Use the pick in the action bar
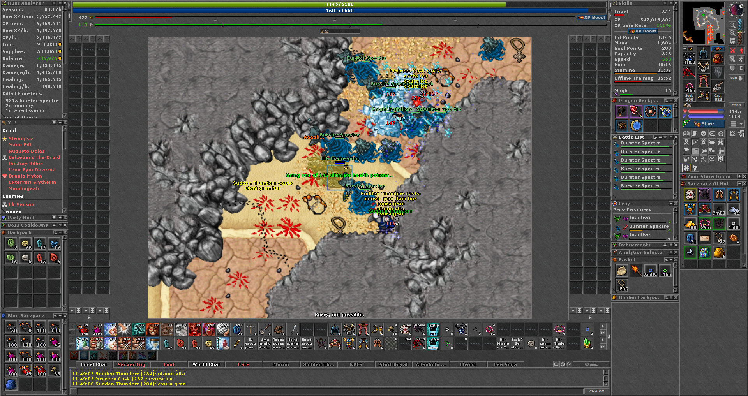Viewport: 748px width, 396px height. (251, 329)
